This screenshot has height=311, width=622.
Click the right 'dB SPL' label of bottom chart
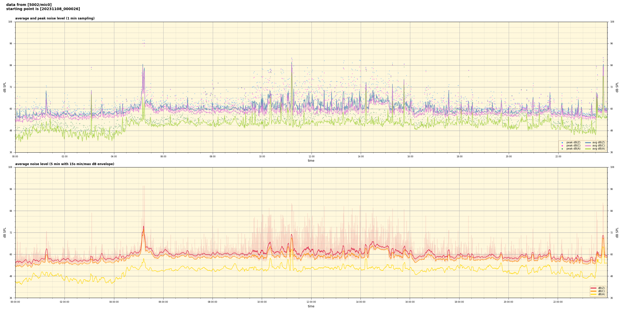point(617,232)
